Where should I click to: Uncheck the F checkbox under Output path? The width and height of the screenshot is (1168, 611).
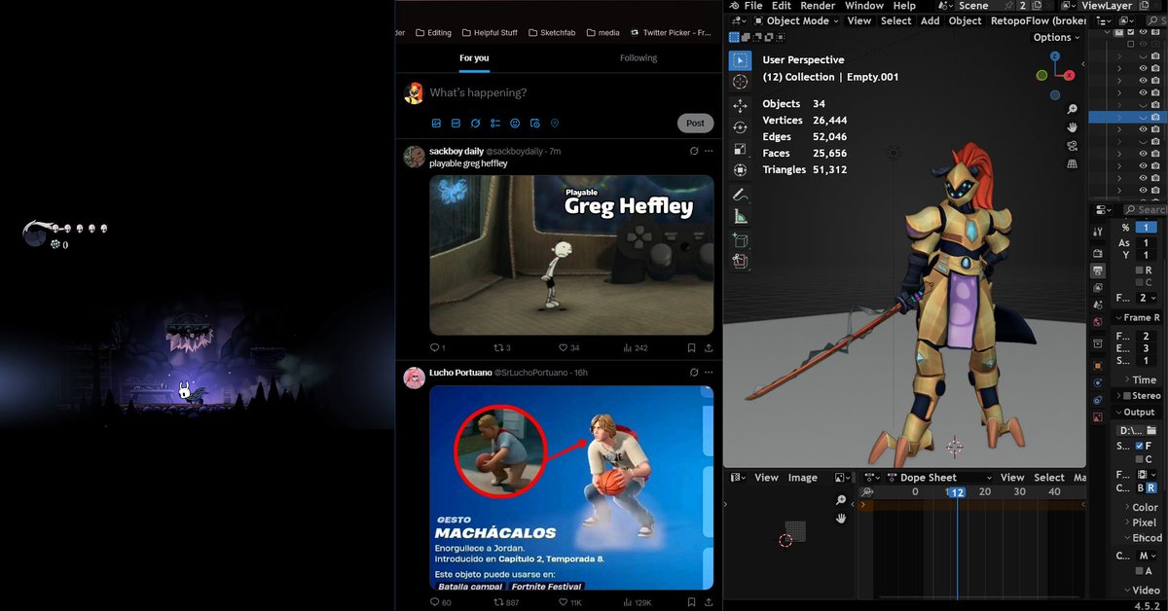pos(1140,446)
